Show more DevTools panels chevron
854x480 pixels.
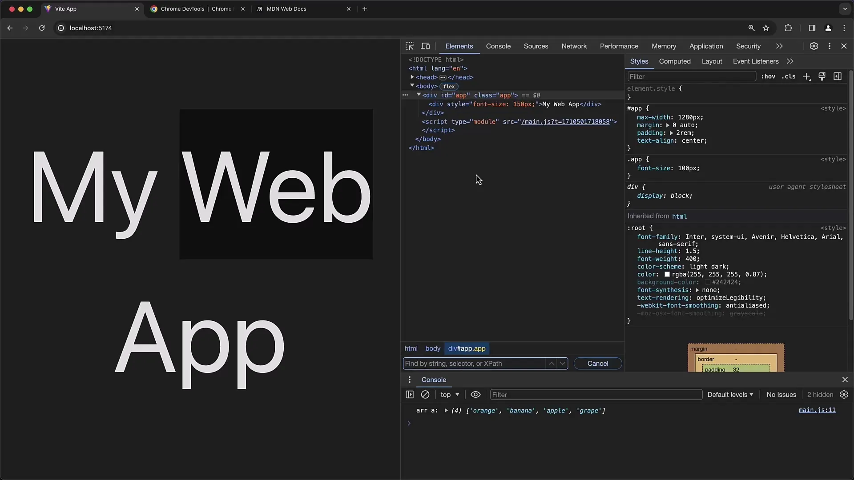point(779,46)
